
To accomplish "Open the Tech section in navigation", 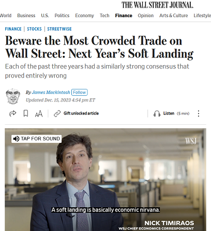I will point(104,16).
